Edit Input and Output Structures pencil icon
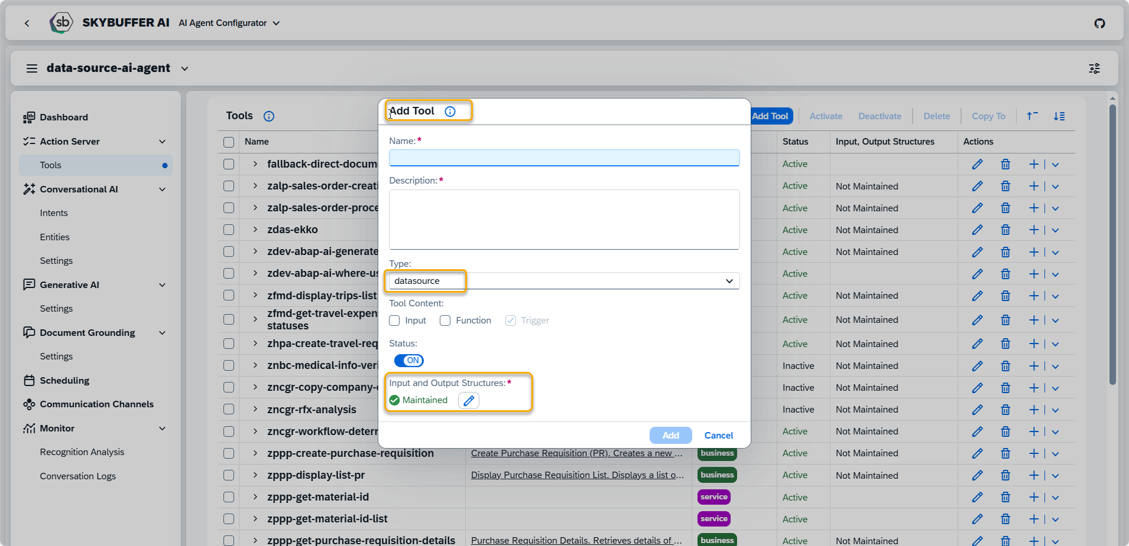This screenshot has height=546, width=1129. (x=469, y=401)
